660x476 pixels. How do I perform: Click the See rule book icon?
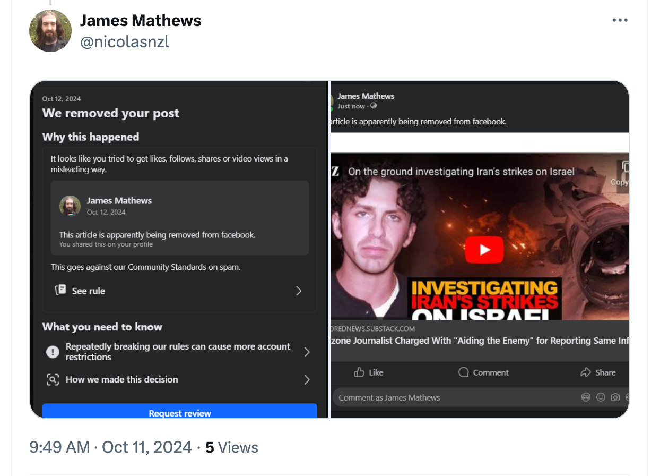(x=60, y=290)
